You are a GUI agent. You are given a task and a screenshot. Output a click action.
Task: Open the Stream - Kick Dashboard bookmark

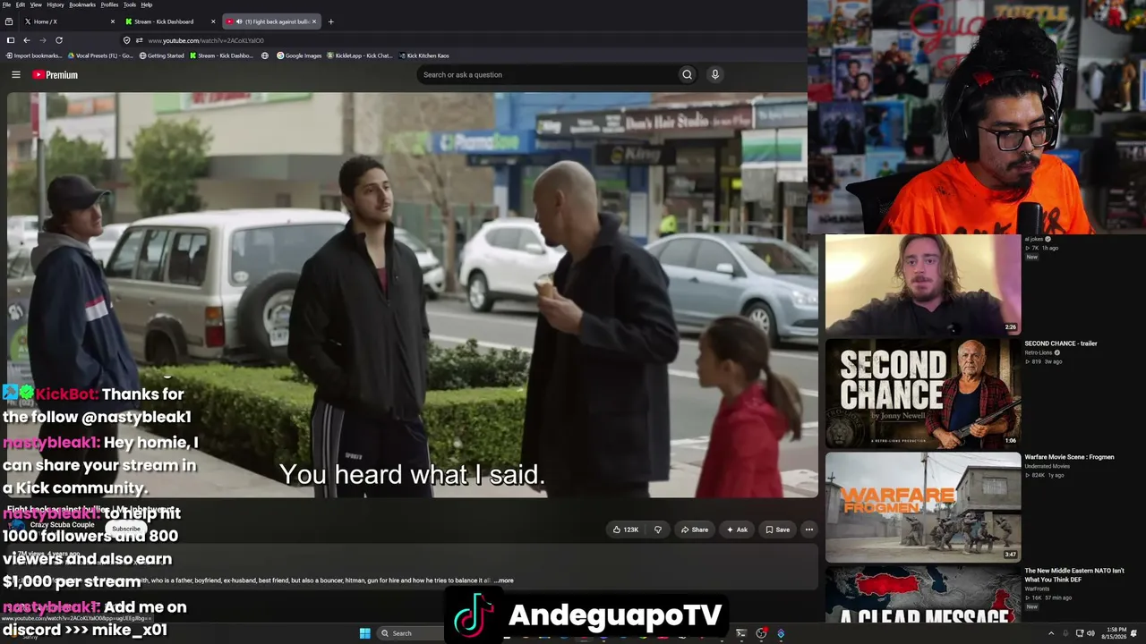(222, 55)
